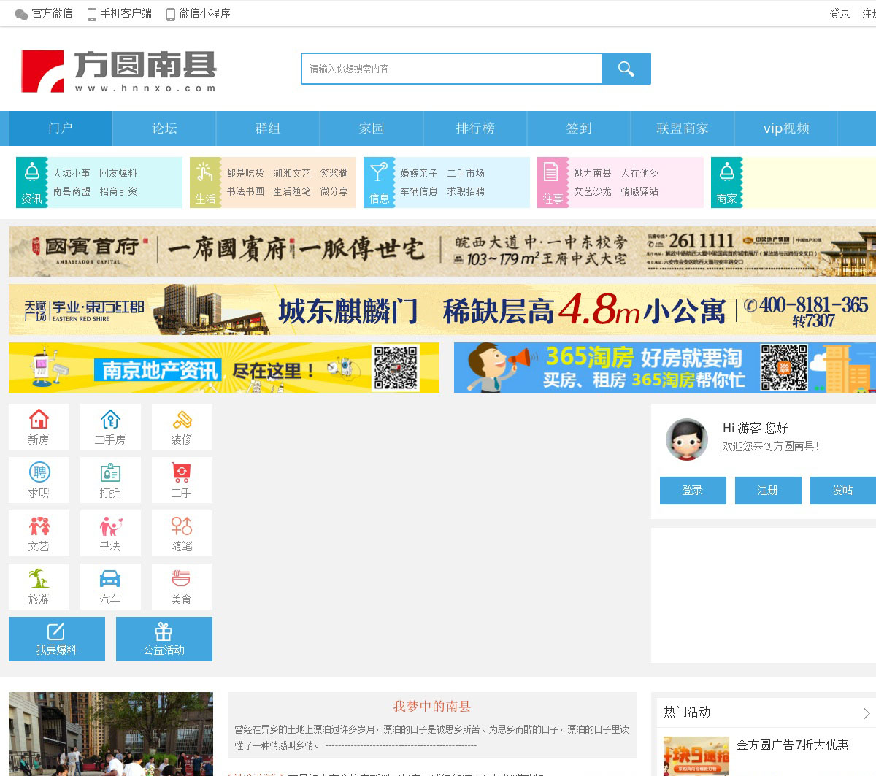
Task: Open the 大城小事 news link
Action: coord(72,173)
